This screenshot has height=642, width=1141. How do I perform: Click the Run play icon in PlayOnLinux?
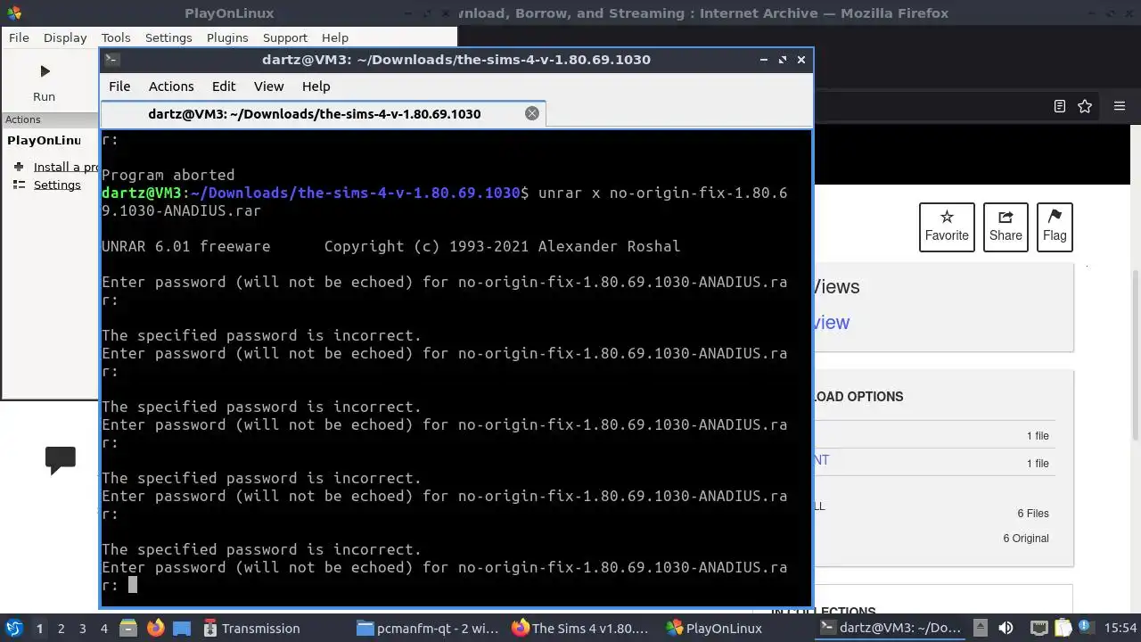(x=45, y=71)
